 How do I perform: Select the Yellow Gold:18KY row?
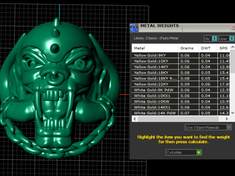click(x=181, y=73)
